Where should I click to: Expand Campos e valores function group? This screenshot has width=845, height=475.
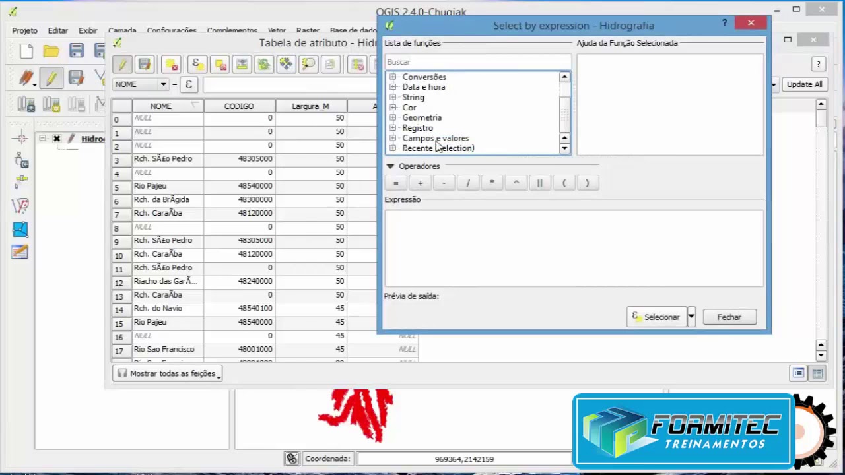(x=393, y=138)
